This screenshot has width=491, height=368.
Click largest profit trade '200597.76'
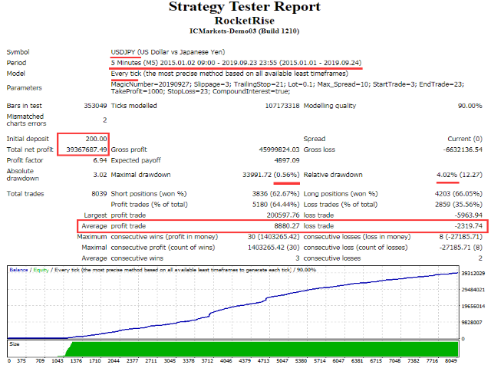pos(283,215)
